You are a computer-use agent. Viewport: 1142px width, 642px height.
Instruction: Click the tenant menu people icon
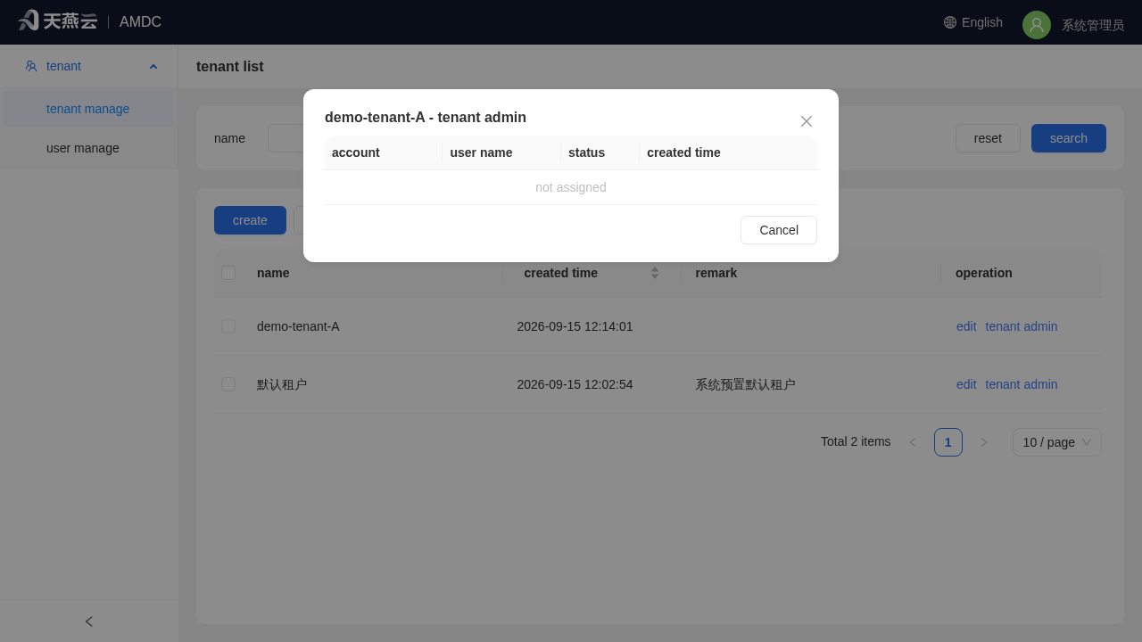tap(31, 66)
